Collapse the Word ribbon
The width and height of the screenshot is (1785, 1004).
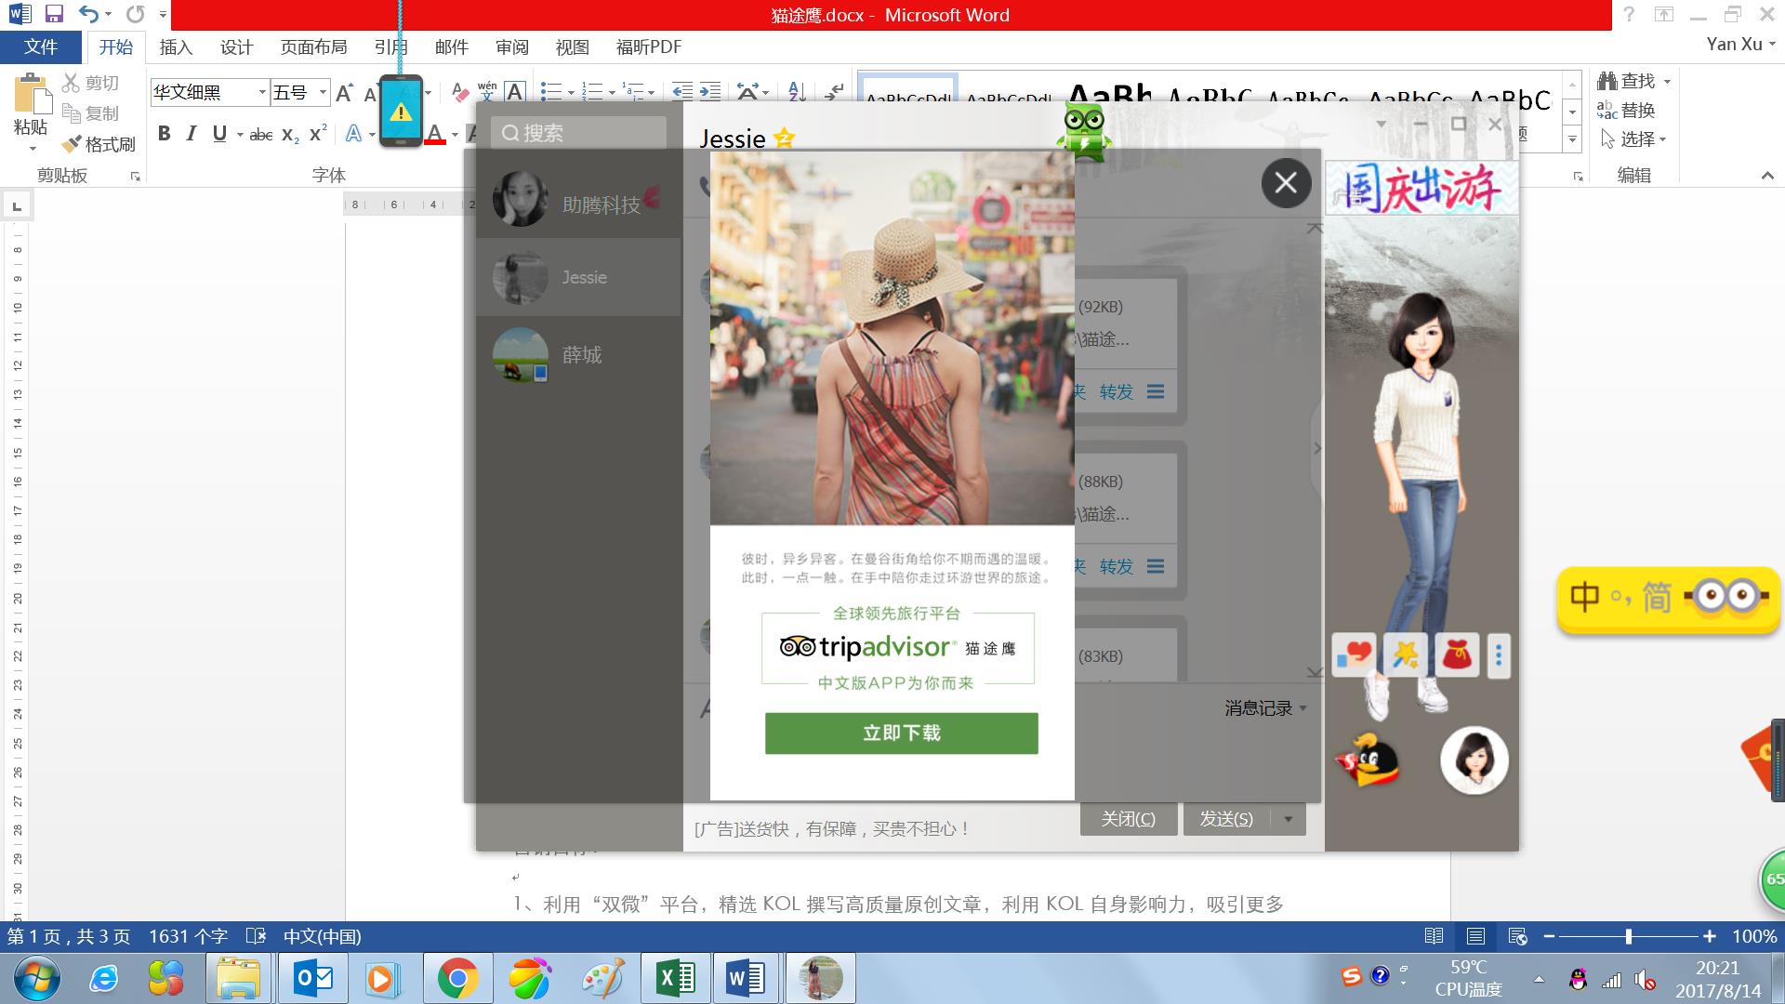tap(1766, 176)
